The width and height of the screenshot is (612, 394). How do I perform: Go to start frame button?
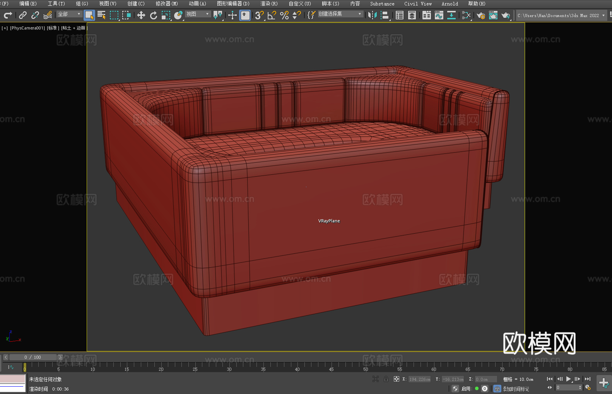(x=550, y=379)
